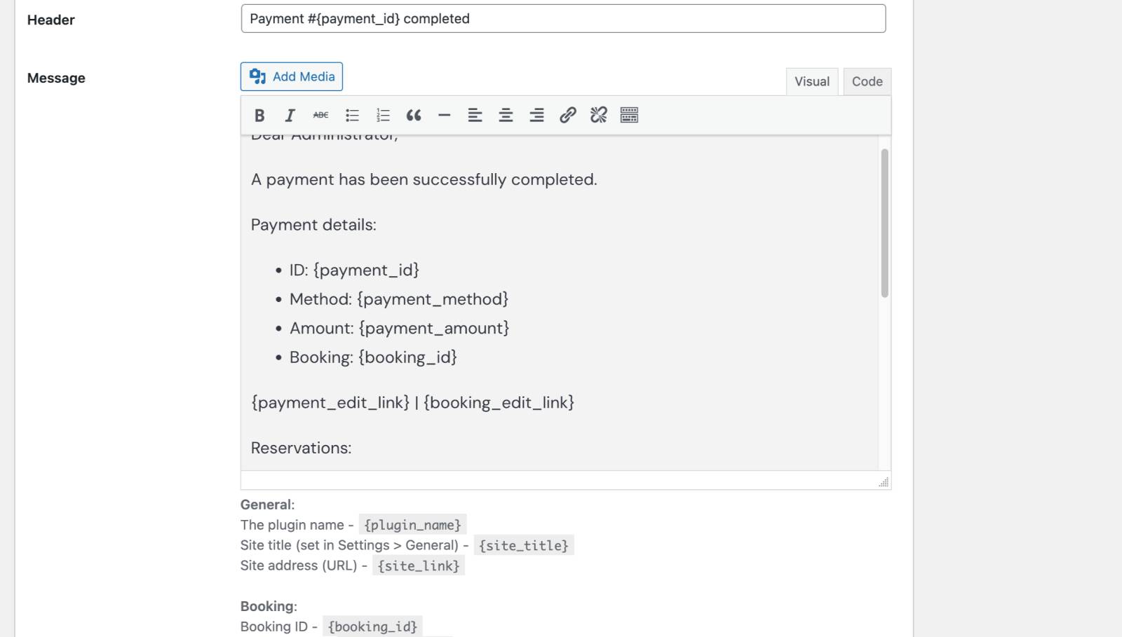This screenshot has width=1122, height=637.
Task: Apply strikethrough formatting
Action: coord(320,116)
